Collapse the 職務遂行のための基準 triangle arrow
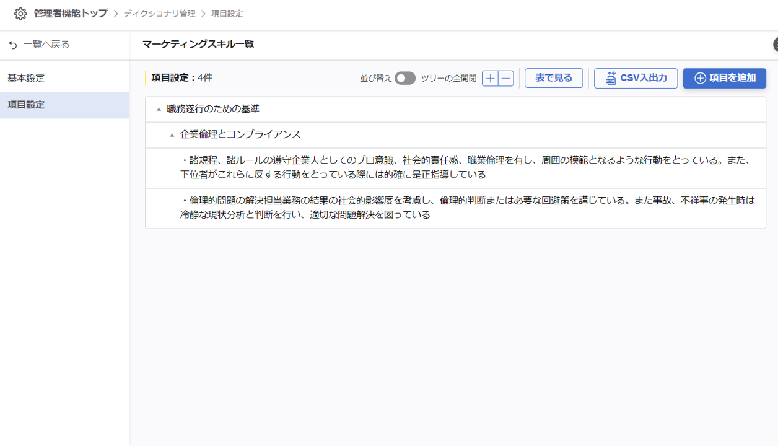778x446 pixels. tap(159, 110)
